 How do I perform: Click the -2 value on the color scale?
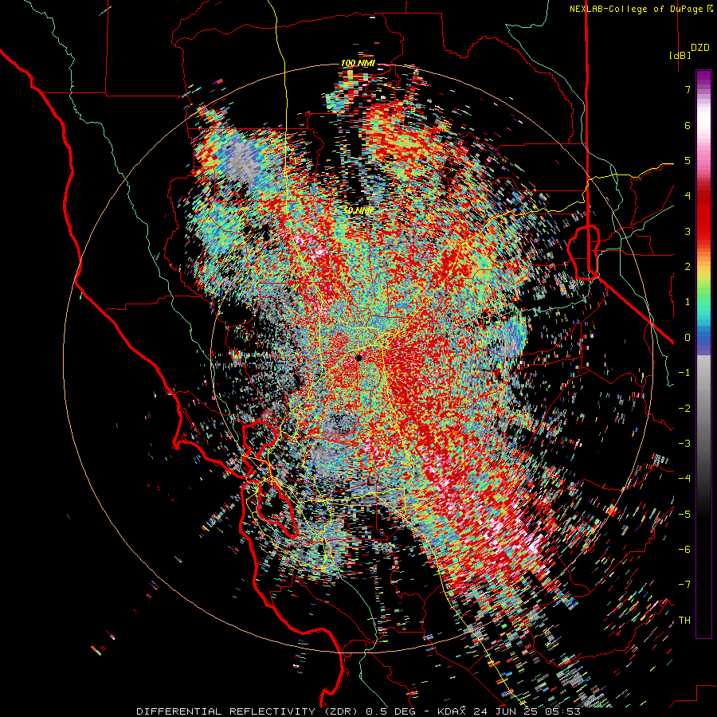coord(684,409)
